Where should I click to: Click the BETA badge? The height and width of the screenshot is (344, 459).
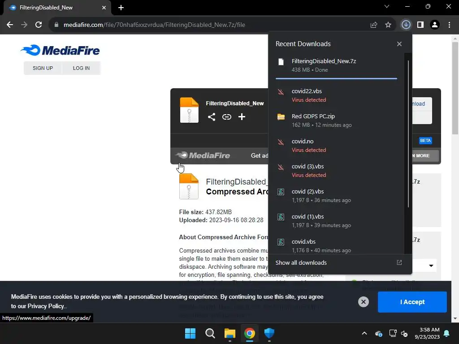click(x=425, y=140)
